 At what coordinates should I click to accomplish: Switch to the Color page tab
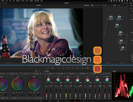[x=75, y=101]
